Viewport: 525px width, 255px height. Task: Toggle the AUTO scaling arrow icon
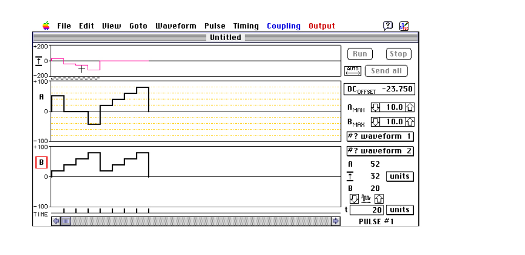pos(353,71)
